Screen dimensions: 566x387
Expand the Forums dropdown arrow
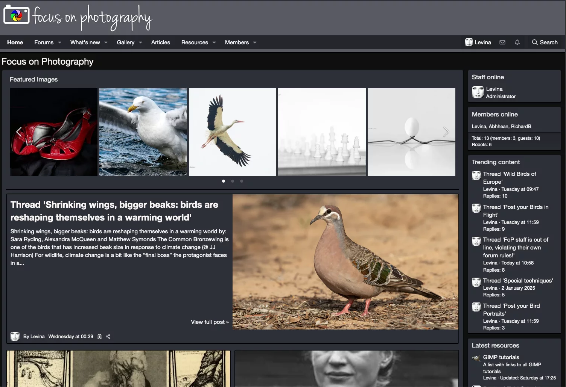pos(59,42)
